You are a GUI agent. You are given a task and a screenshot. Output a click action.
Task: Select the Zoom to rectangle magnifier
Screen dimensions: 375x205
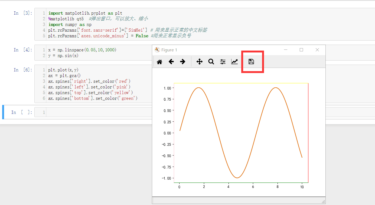211,62
